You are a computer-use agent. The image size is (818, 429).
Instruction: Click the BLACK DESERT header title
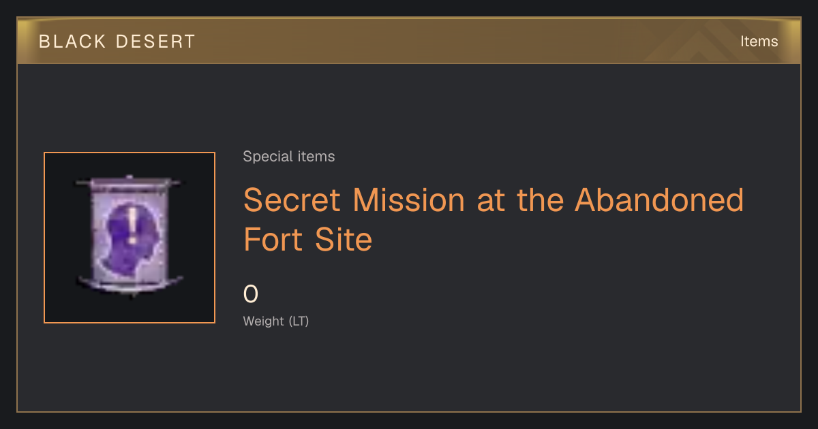click(117, 42)
